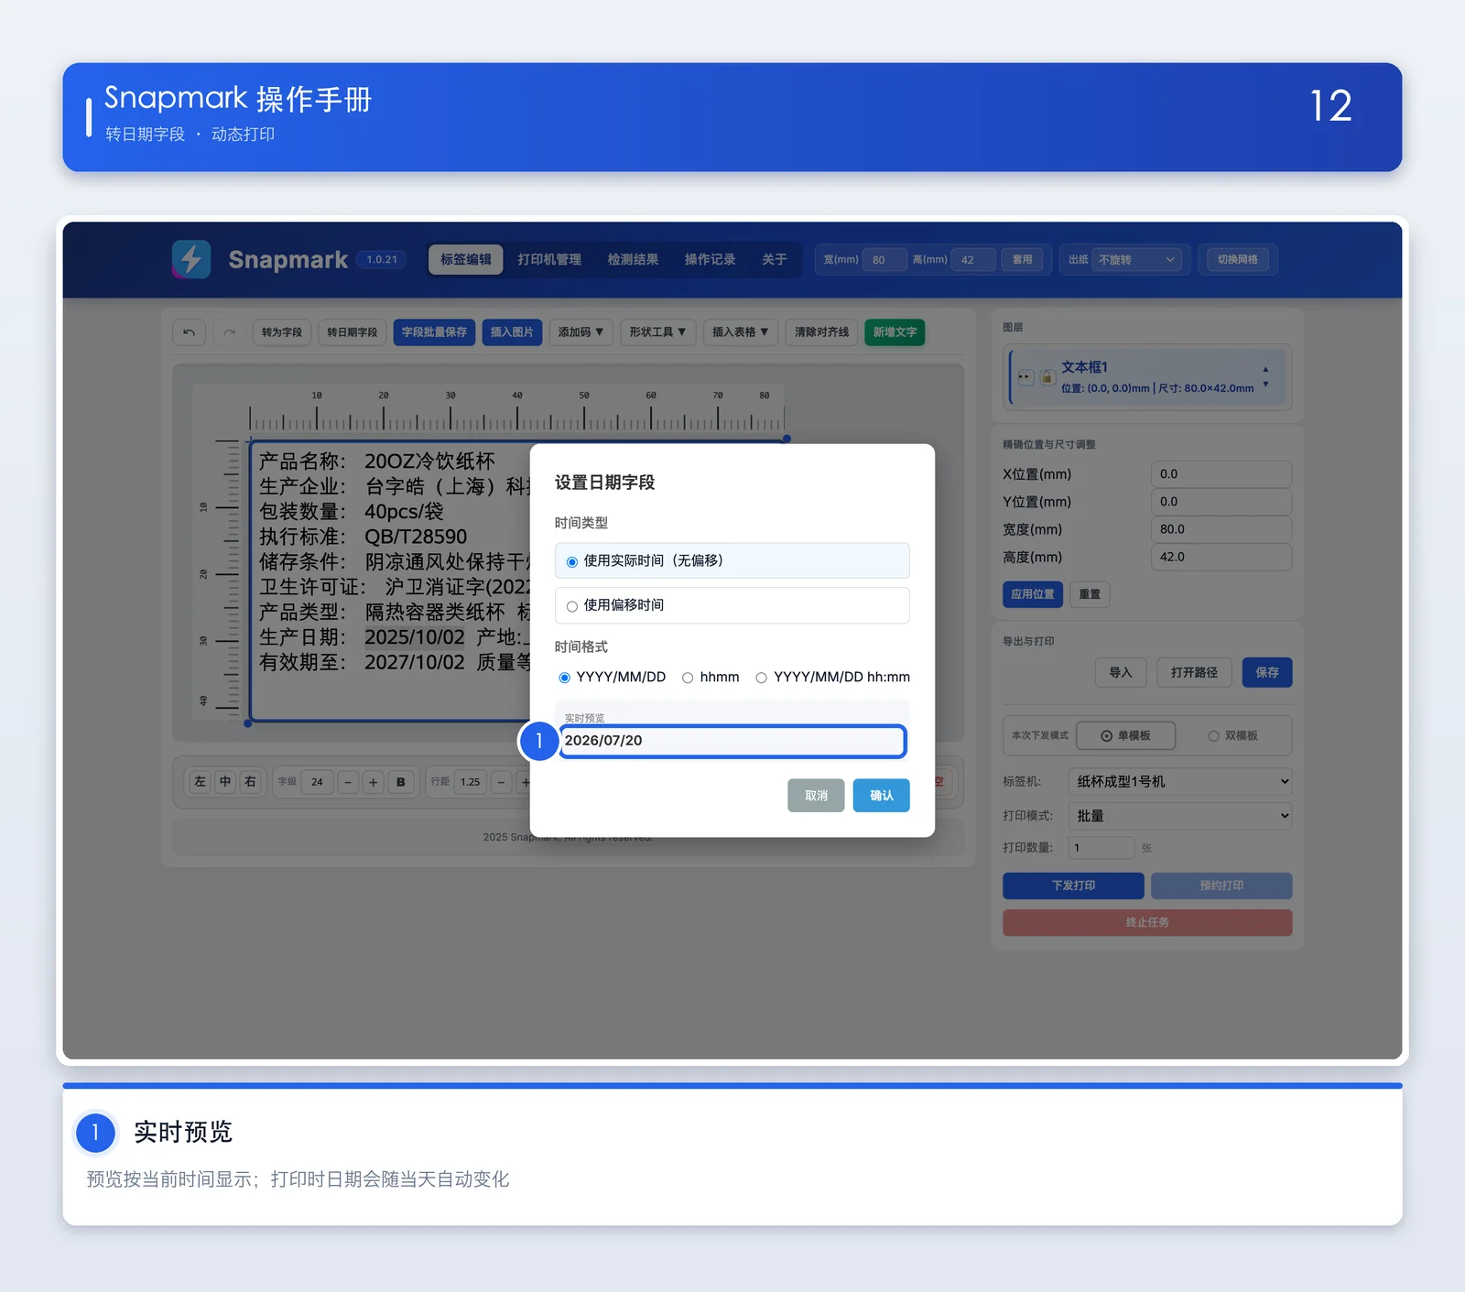Image resolution: width=1465 pixels, height=1292 pixels.
Task: Select 双模板 dispatch mode
Action: (x=1232, y=736)
